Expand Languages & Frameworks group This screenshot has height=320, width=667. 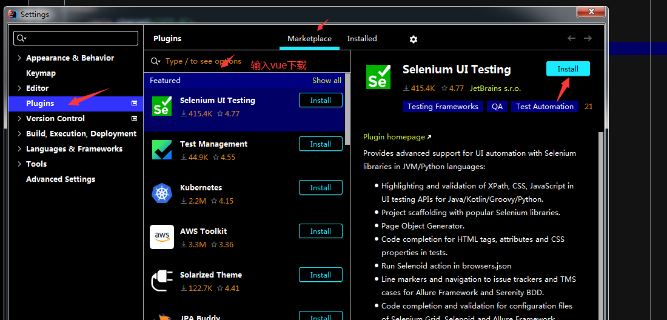(x=19, y=148)
